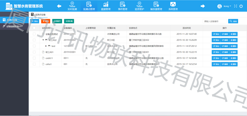This screenshot has height=116, width=247.
Task: Click the file icon beside 软三A01
Action: 43,52
